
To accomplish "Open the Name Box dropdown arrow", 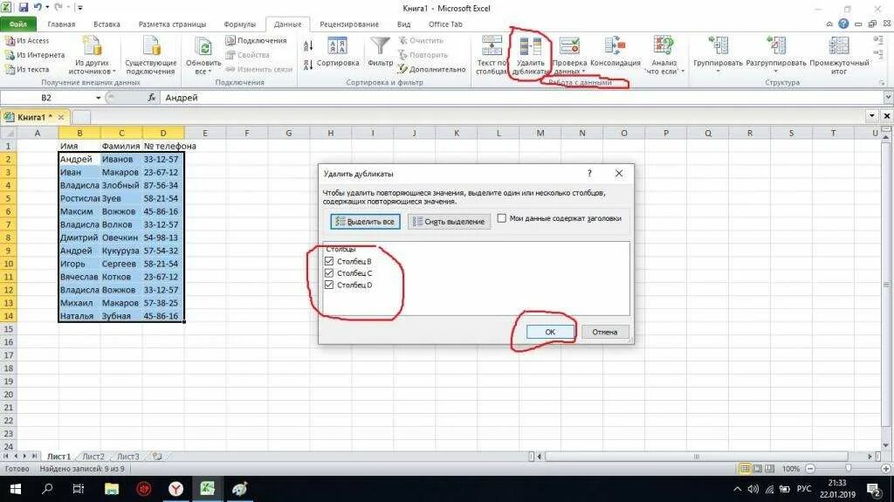I will tap(98, 98).
